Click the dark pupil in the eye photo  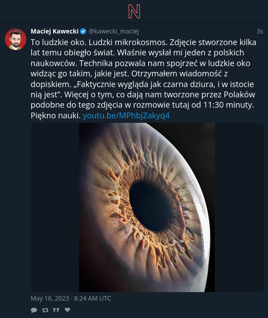point(150,207)
